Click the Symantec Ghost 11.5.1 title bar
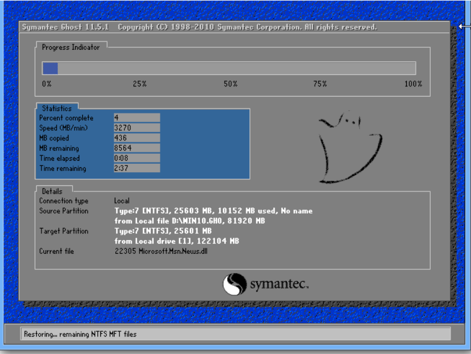The width and height of the screenshot is (471, 354). pos(199,27)
